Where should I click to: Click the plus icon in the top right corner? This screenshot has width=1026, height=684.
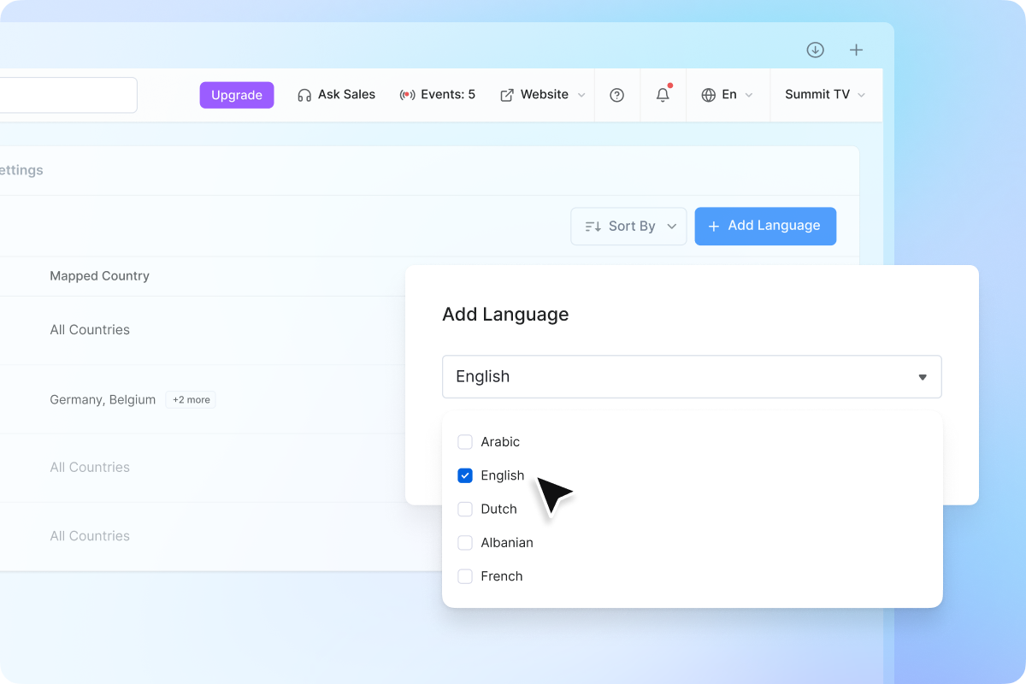856,50
